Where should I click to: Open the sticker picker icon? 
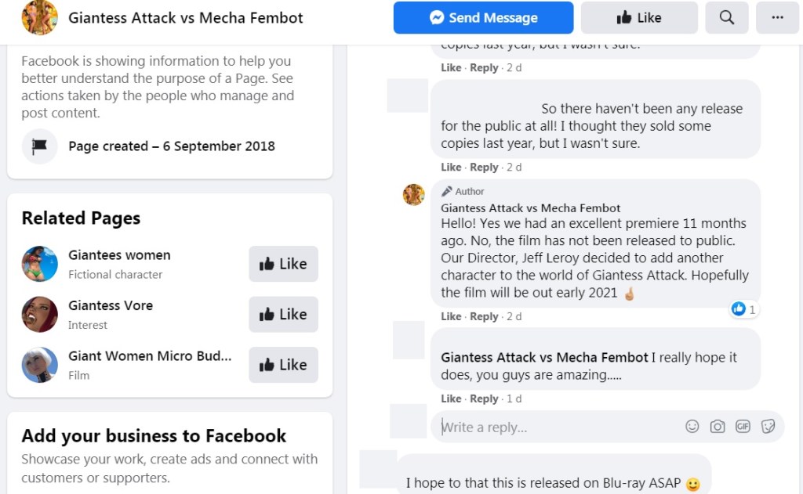(768, 427)
